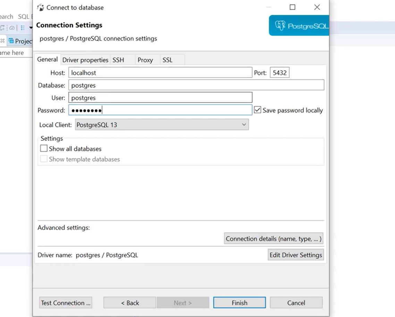Uncheck Save password locally

257,110
